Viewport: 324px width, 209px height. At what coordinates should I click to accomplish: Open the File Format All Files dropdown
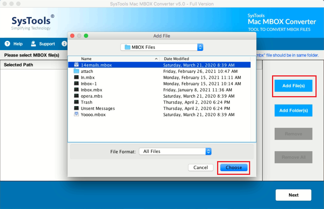coord(175,151)
